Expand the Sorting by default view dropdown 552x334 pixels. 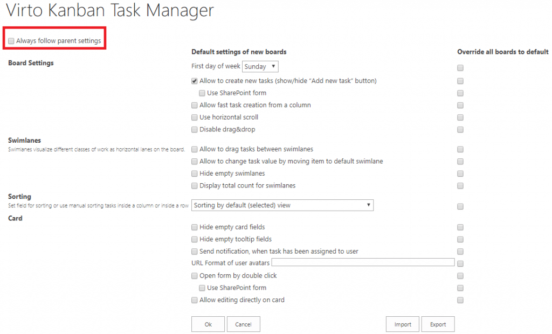pos(282,205)
